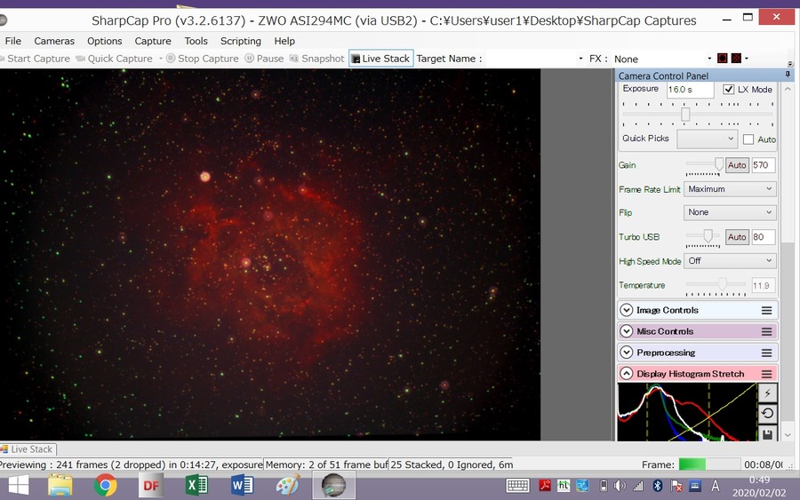Open the Quick Capture dropdown arrow
The image size is (800, 500).
click(x=160, y=59)
